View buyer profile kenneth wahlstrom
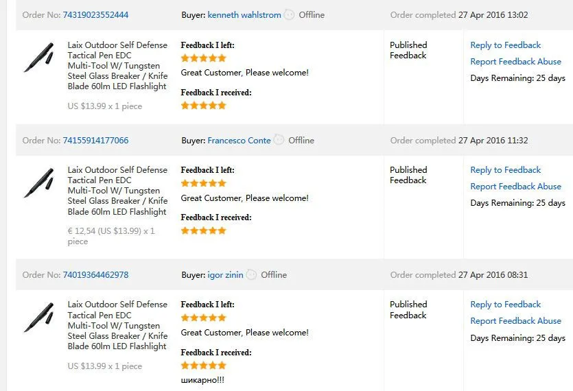 244,15
